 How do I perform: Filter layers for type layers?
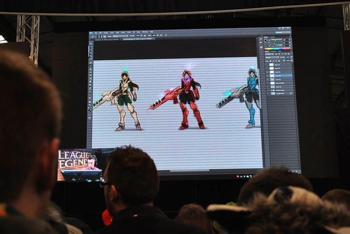pos(282,54)
